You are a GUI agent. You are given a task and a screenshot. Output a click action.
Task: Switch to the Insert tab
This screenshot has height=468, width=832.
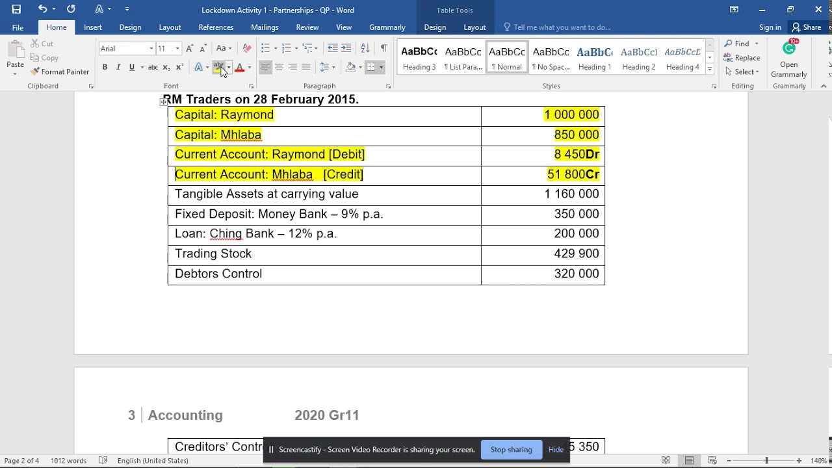[x=93, y=27]
